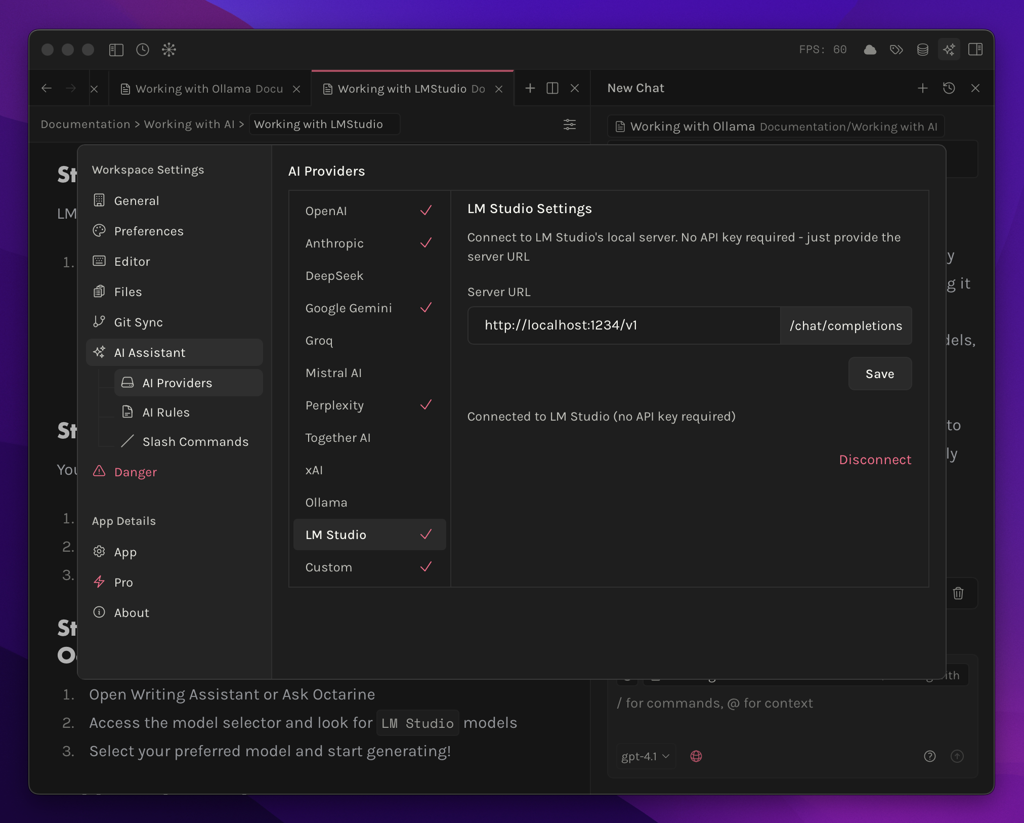Click the Disconnect link
The width and height of the screenshot is (1024, 823).
875,460
